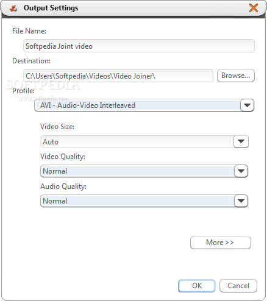Click the File Name text field
267x301 pixels.
139,46
